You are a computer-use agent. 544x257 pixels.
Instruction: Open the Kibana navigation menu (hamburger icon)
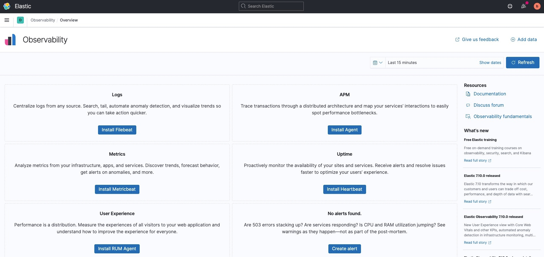coord(7,20)
